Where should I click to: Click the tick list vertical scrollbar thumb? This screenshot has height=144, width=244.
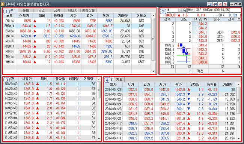(x=99, y=90)
